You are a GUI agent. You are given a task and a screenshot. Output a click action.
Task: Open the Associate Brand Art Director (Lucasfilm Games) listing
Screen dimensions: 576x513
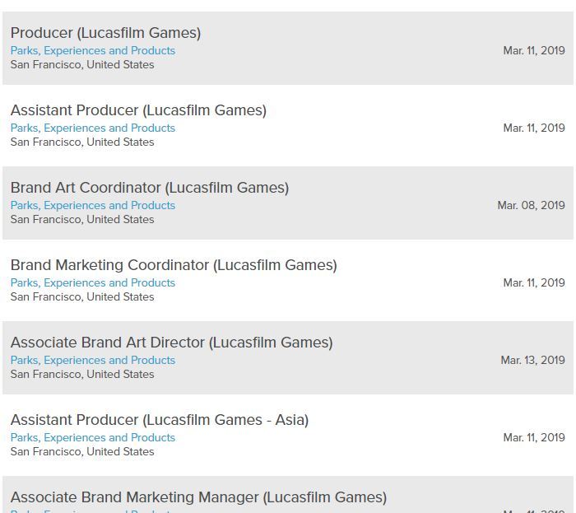click(171, 343)
